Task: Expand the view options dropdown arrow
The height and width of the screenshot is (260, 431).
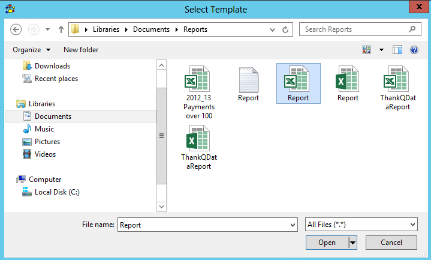Action: pyautogui.click(x=381, y=50)
